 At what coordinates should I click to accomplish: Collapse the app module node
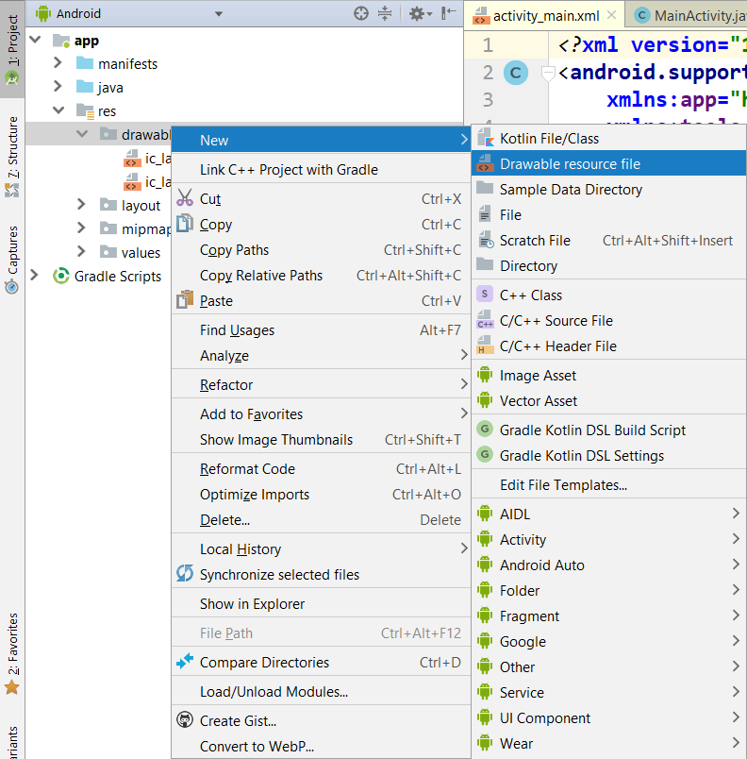pyautogui.click(x=35, y=40)
